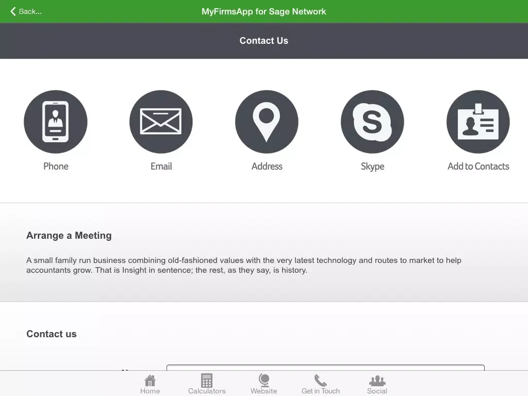Click the partially visible Name input field
This screenshot has height=396, width=528.
click(x=325, y=367)
